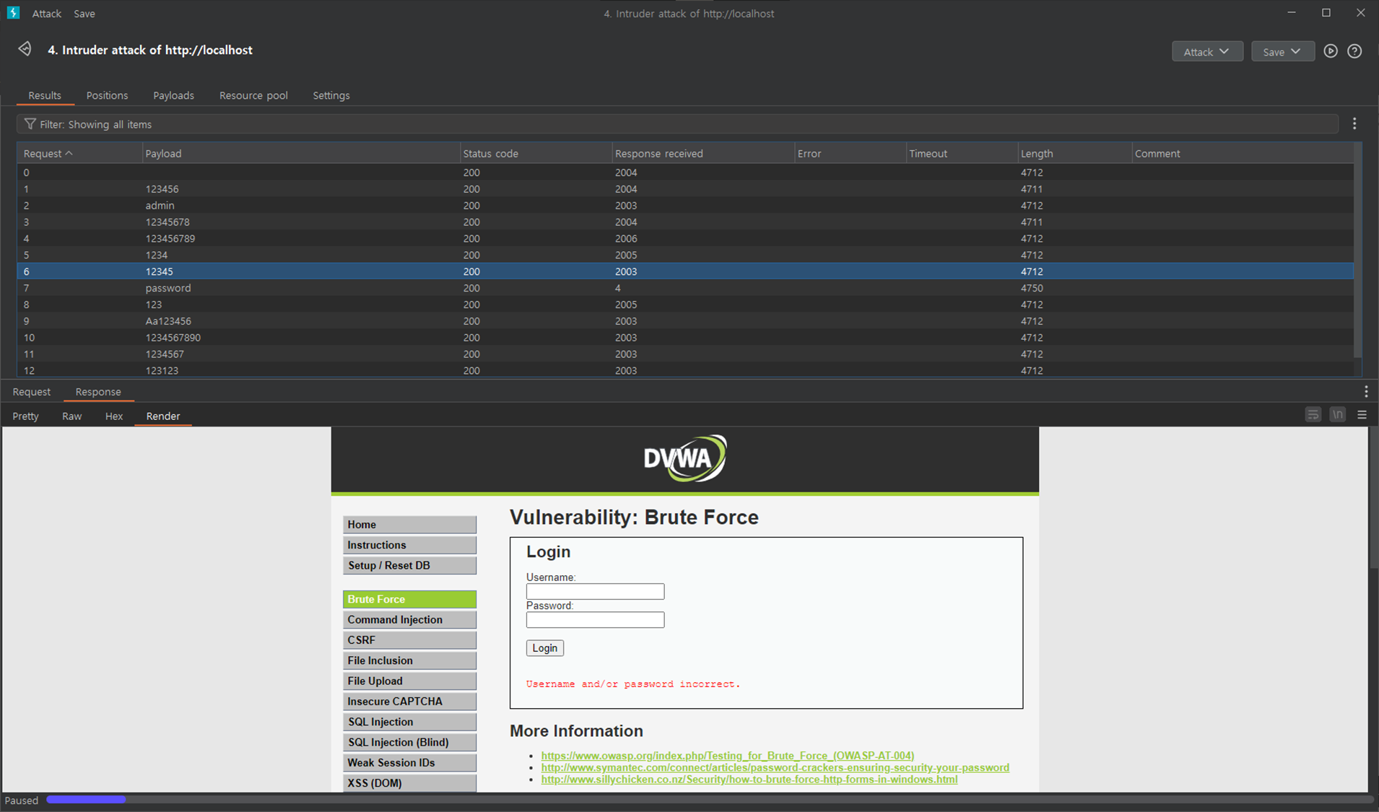Click the Burp Suite logo icon
1379x812 pixels.
[13, 12]
